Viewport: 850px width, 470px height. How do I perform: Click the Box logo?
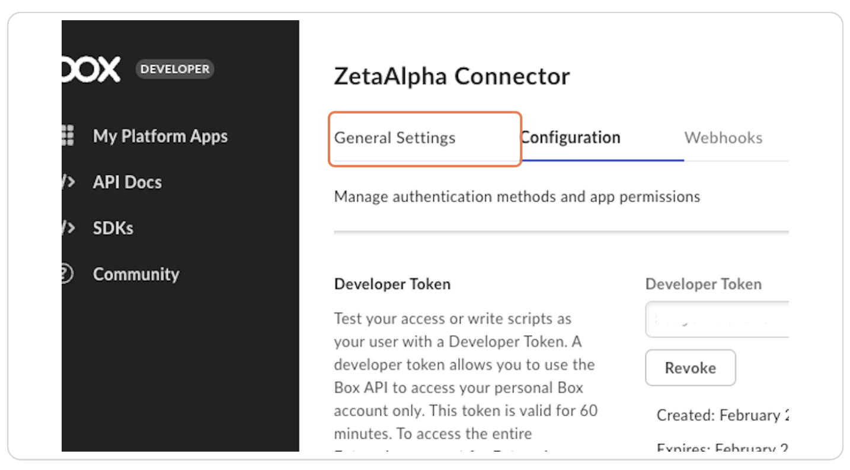pyautogui.click(x=91, y=70)
